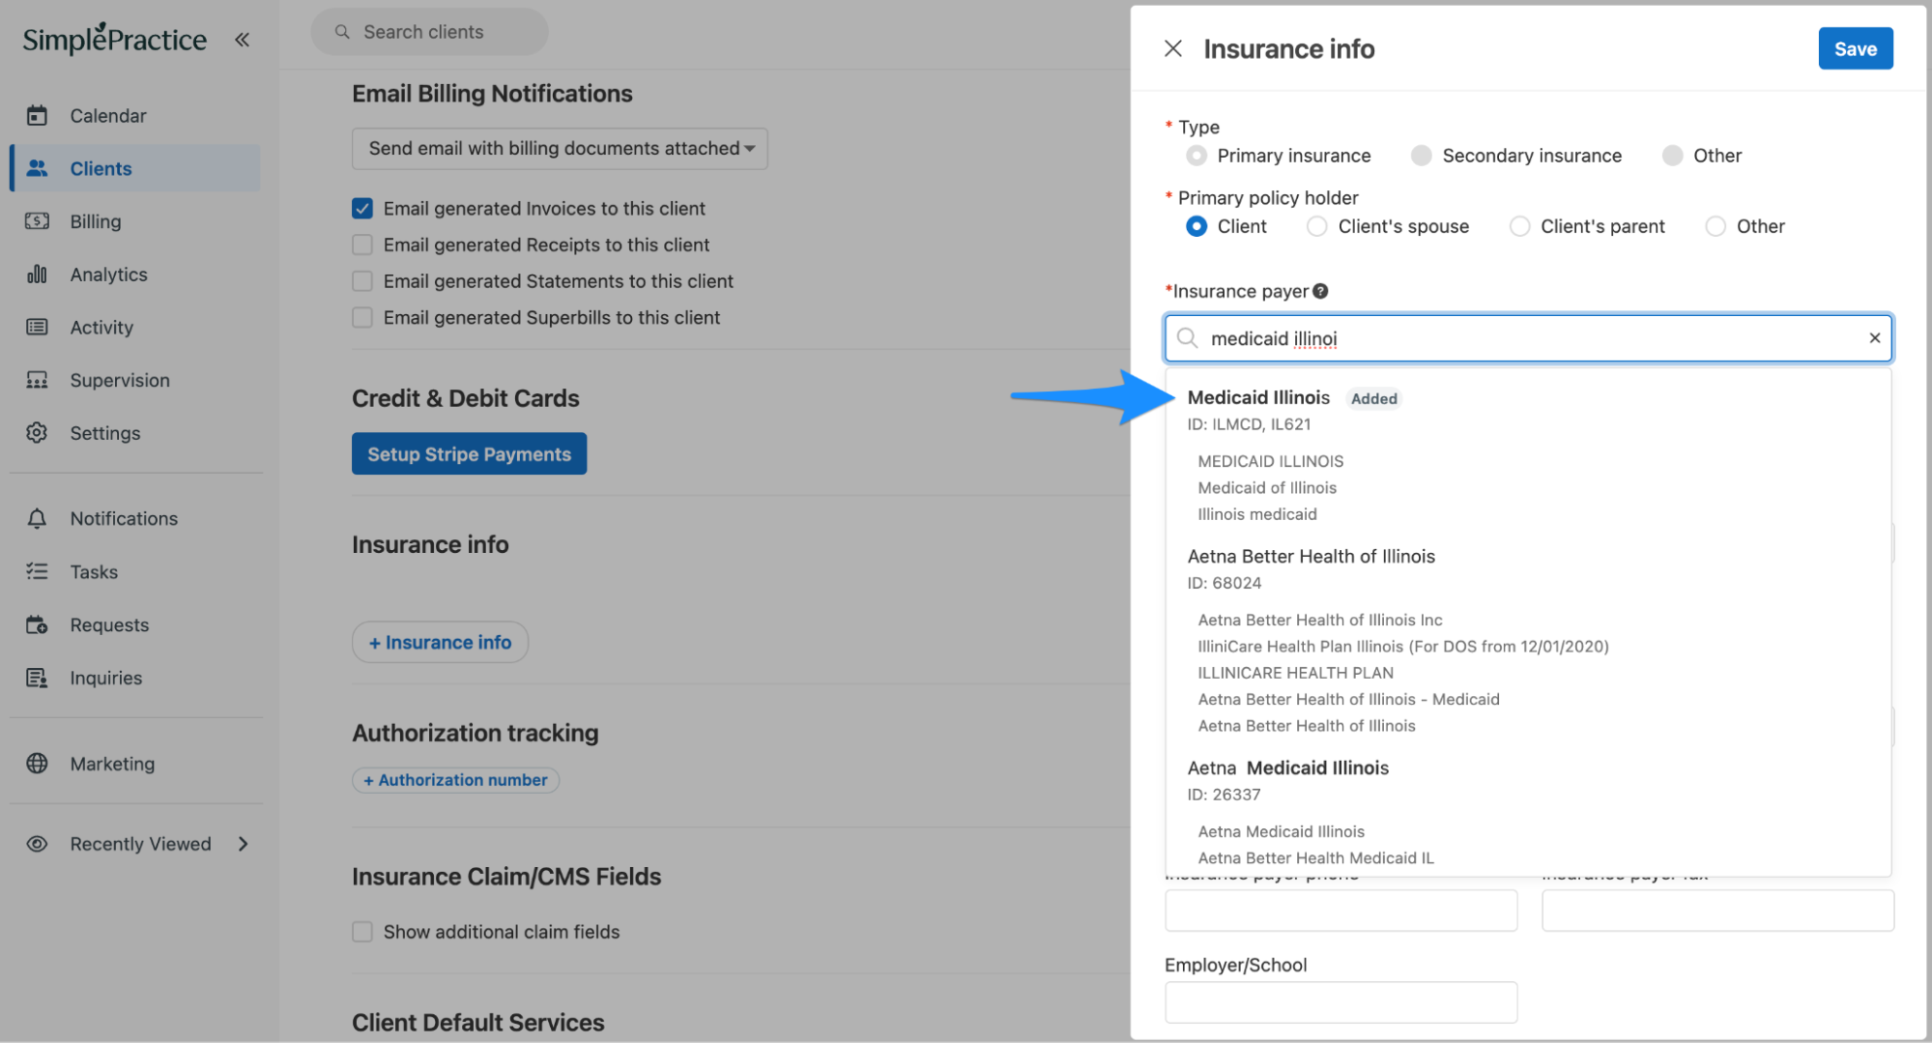Click the Insurance payer help icon
Image resolution: width=1932 pixels, height=1043 pixels.
[x=1320, y=291]
